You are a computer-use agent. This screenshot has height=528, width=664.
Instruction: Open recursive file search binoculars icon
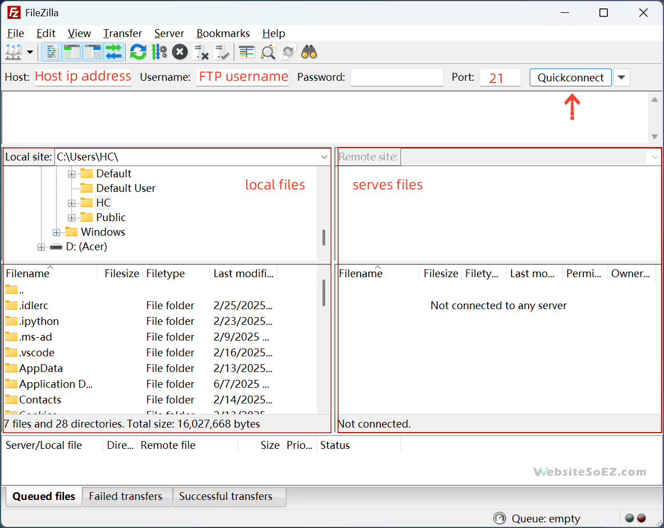pyautogui.click(x=309, y=52)
